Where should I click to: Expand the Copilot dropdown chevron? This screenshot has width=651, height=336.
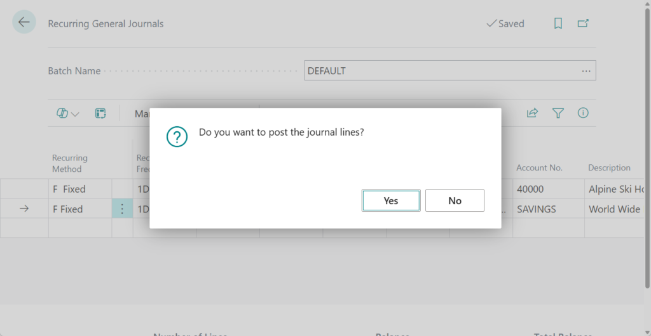point(76,114)
